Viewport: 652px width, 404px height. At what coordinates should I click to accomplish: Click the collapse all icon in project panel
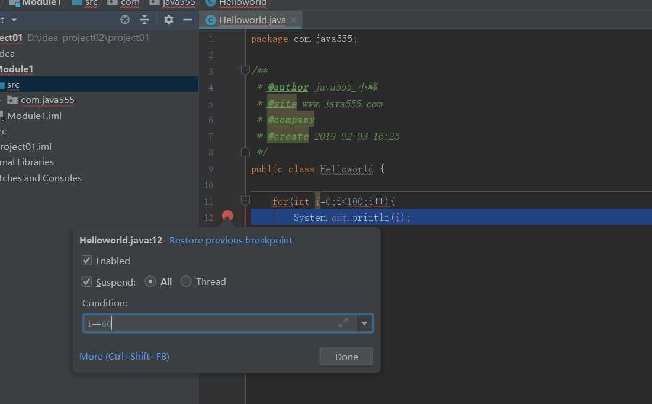coord(144,20)
